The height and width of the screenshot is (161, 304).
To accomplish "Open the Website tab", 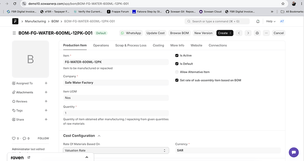I will 196,45.
